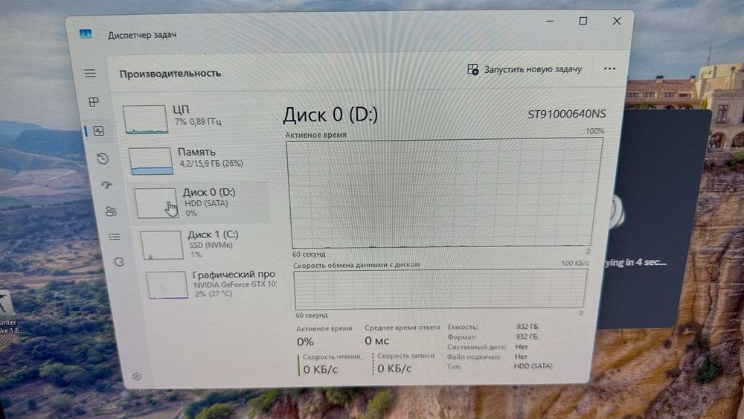The height and width of the screenshot is (419, 744).
Task: Click 'Скорость обмена данными с диском' label
Action: tap(356, 265)
